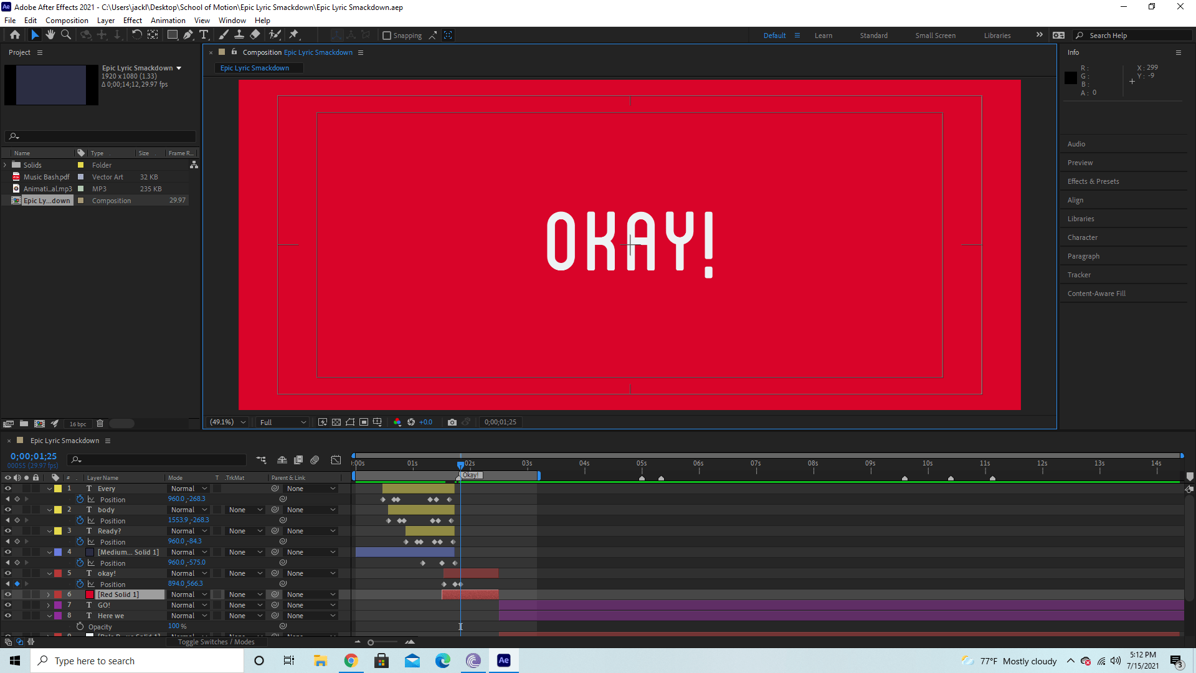1196x673 pixels.
Task: Select the Pen tool
Action: [188, 35]
